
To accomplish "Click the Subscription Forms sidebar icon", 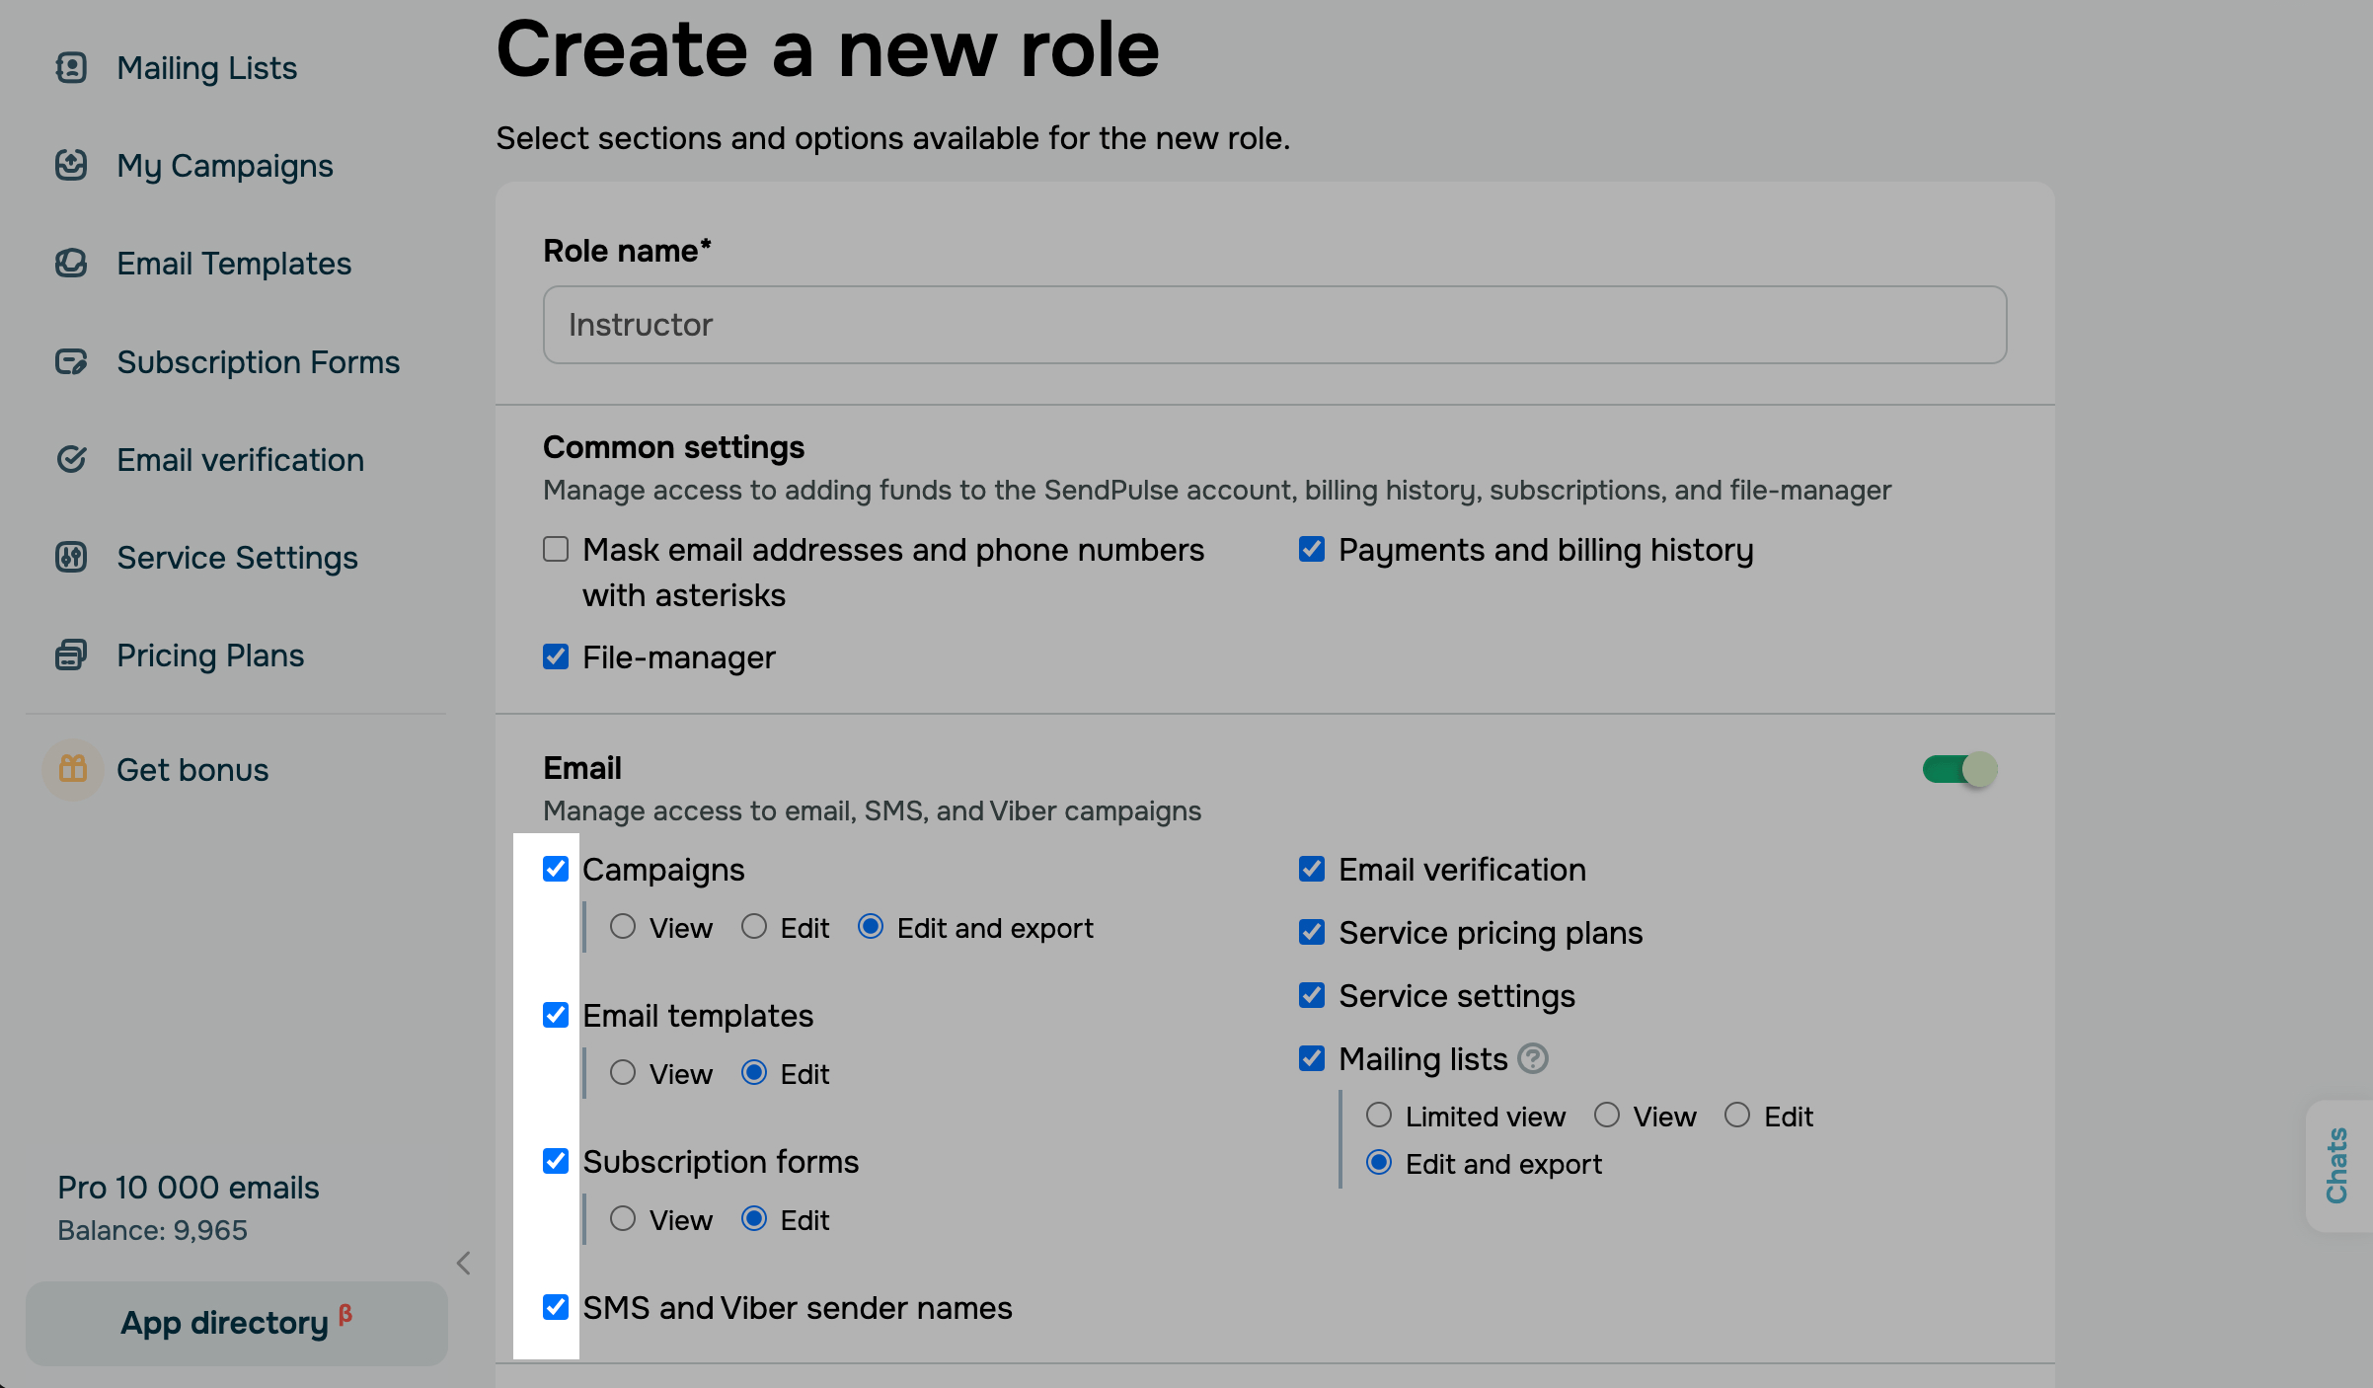I will coord(71,362).
